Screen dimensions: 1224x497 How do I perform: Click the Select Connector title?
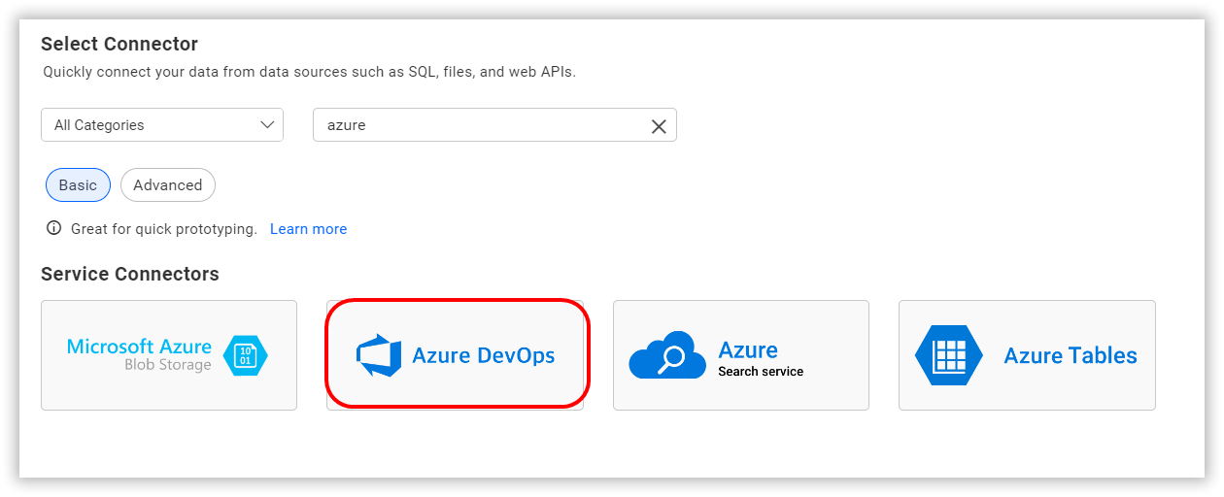[119, 44]
